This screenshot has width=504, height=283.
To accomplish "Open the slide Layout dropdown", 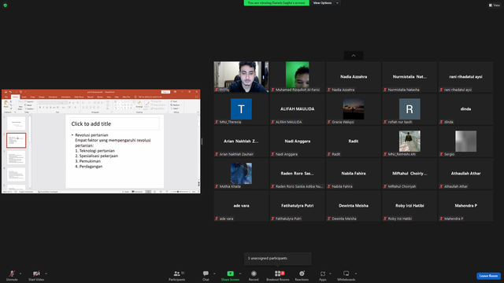I will 29,101.
